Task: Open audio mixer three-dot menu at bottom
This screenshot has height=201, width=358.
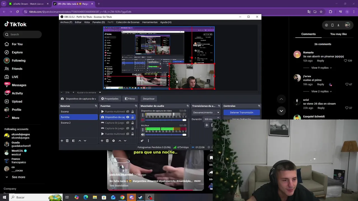Action: click(x=148, y=141)
